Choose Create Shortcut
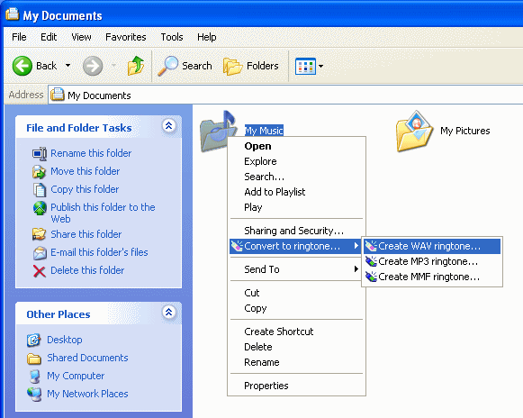 (x=296, y=332)
